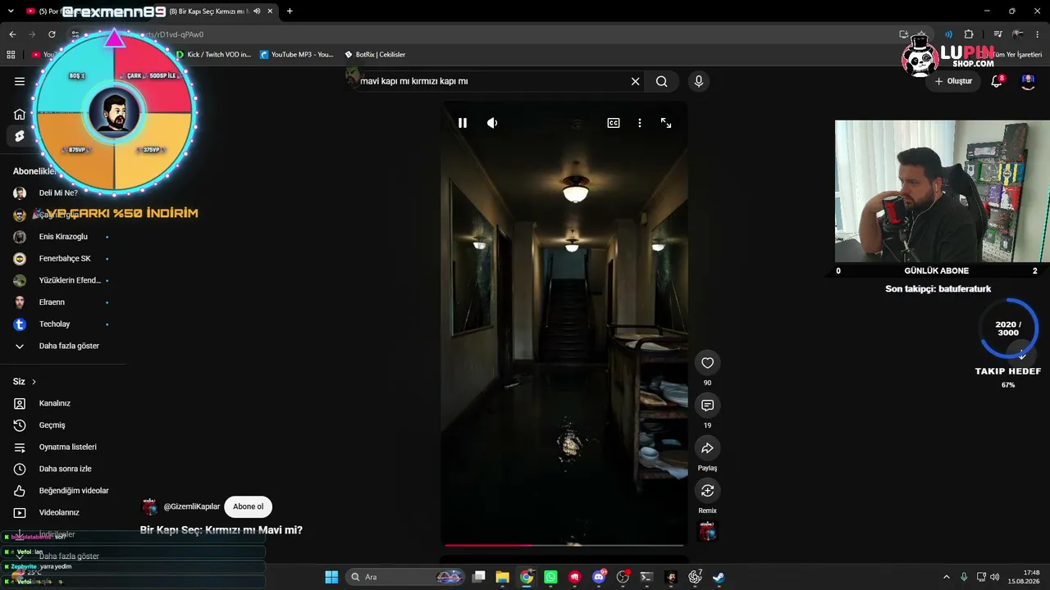The width and height of the screenshot is (1050, 590).
Task: Start voice search with the microphone
Action: pos(699,81)
